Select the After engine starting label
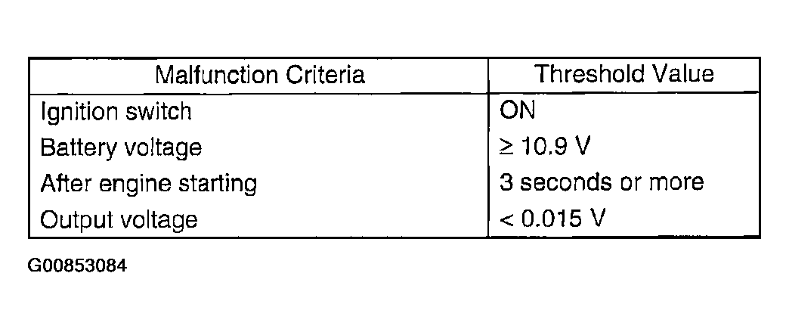Viewport: 789px width, 329px height. [148, 183]
